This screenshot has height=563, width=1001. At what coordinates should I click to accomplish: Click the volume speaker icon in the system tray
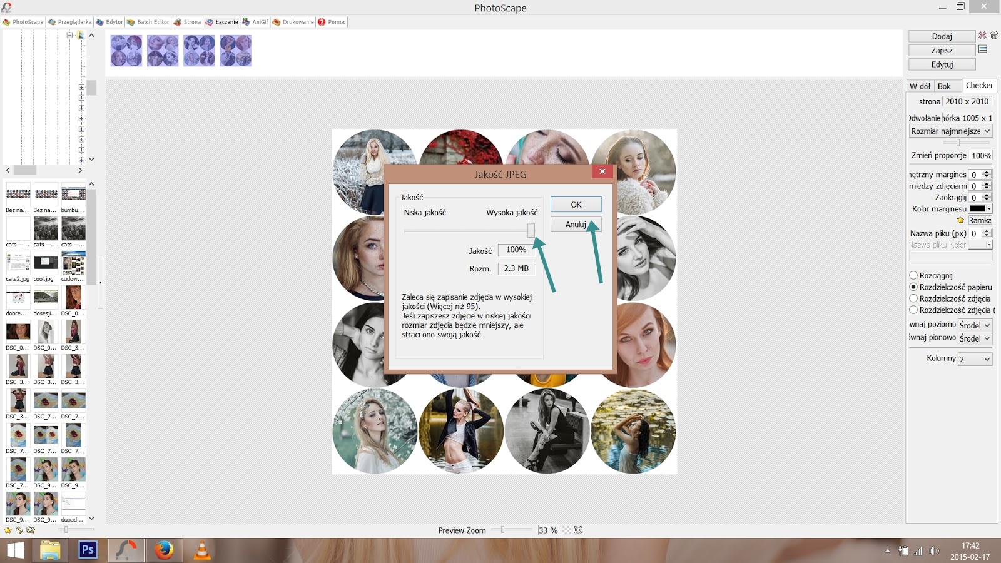click(x=934, y=551)
